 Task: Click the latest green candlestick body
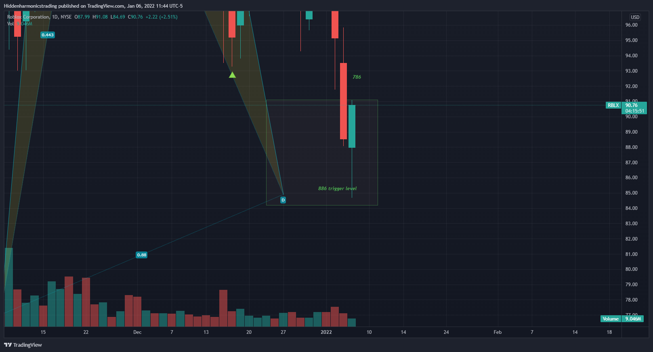tap(352, 126)
